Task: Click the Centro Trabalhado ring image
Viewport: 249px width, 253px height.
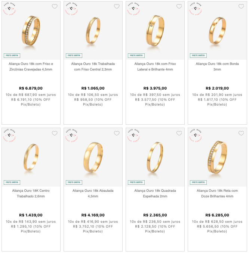Action: pyautogui.click(x=31, y=157)
